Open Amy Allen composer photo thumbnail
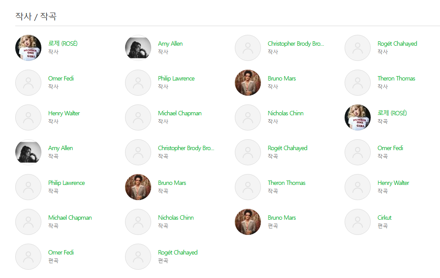Image resolution: width=440 pixels, height=278 pixels. 28,152
